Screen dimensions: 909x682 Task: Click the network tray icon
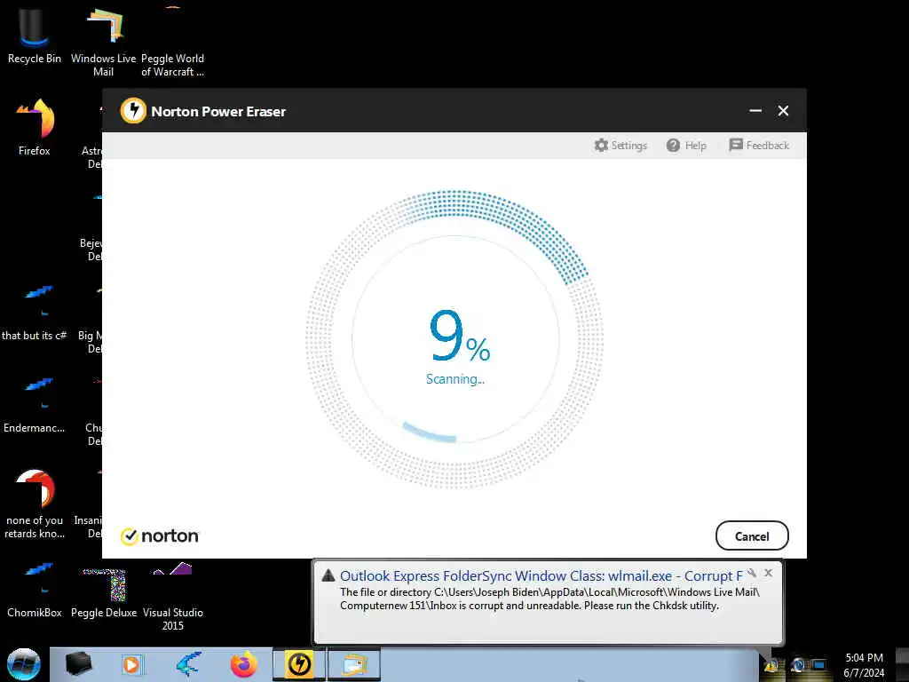(798, 665)
